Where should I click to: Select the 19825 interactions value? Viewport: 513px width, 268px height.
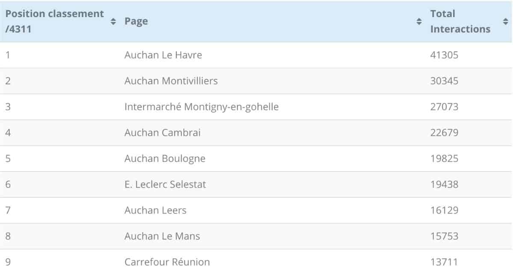tap(444, 158)
